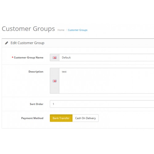Image resolution: width=154 pixels, height=154 pixels.
Task: Open the Customer Groups breadcrumb link
Action: (x=78, y=30)
